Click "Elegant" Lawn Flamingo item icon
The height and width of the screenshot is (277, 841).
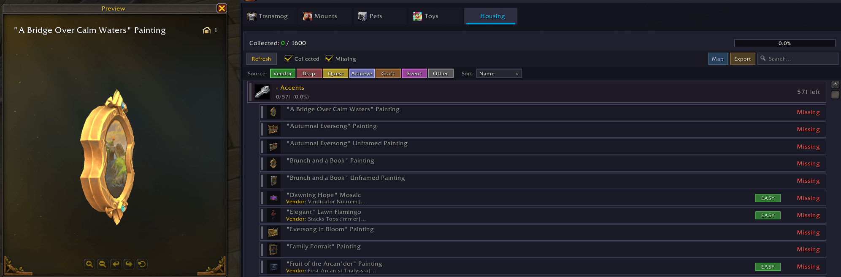tap(273, 215)
